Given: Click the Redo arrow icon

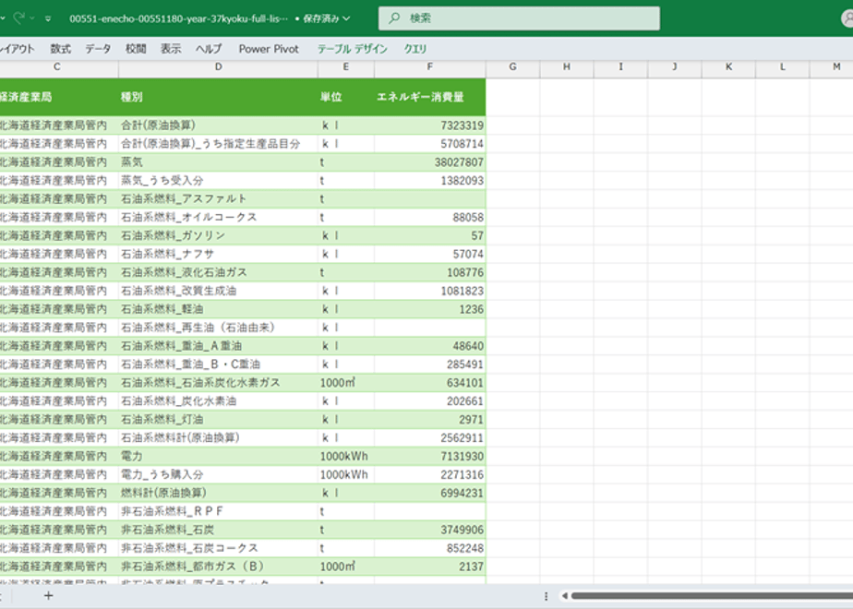Looking at the screenshot, I should [x=19, y=18].
